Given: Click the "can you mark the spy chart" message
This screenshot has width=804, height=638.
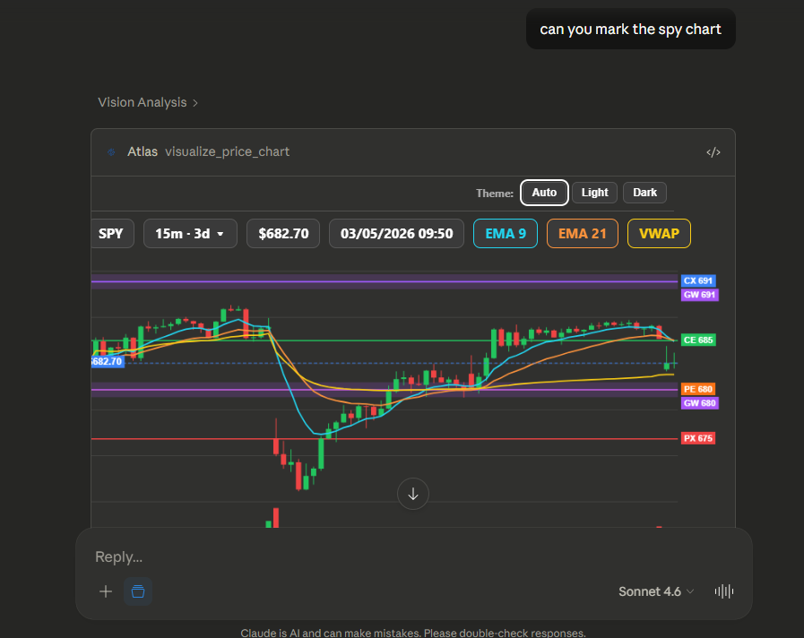Looking at the screenshot, I should click(x=631, y=30).
